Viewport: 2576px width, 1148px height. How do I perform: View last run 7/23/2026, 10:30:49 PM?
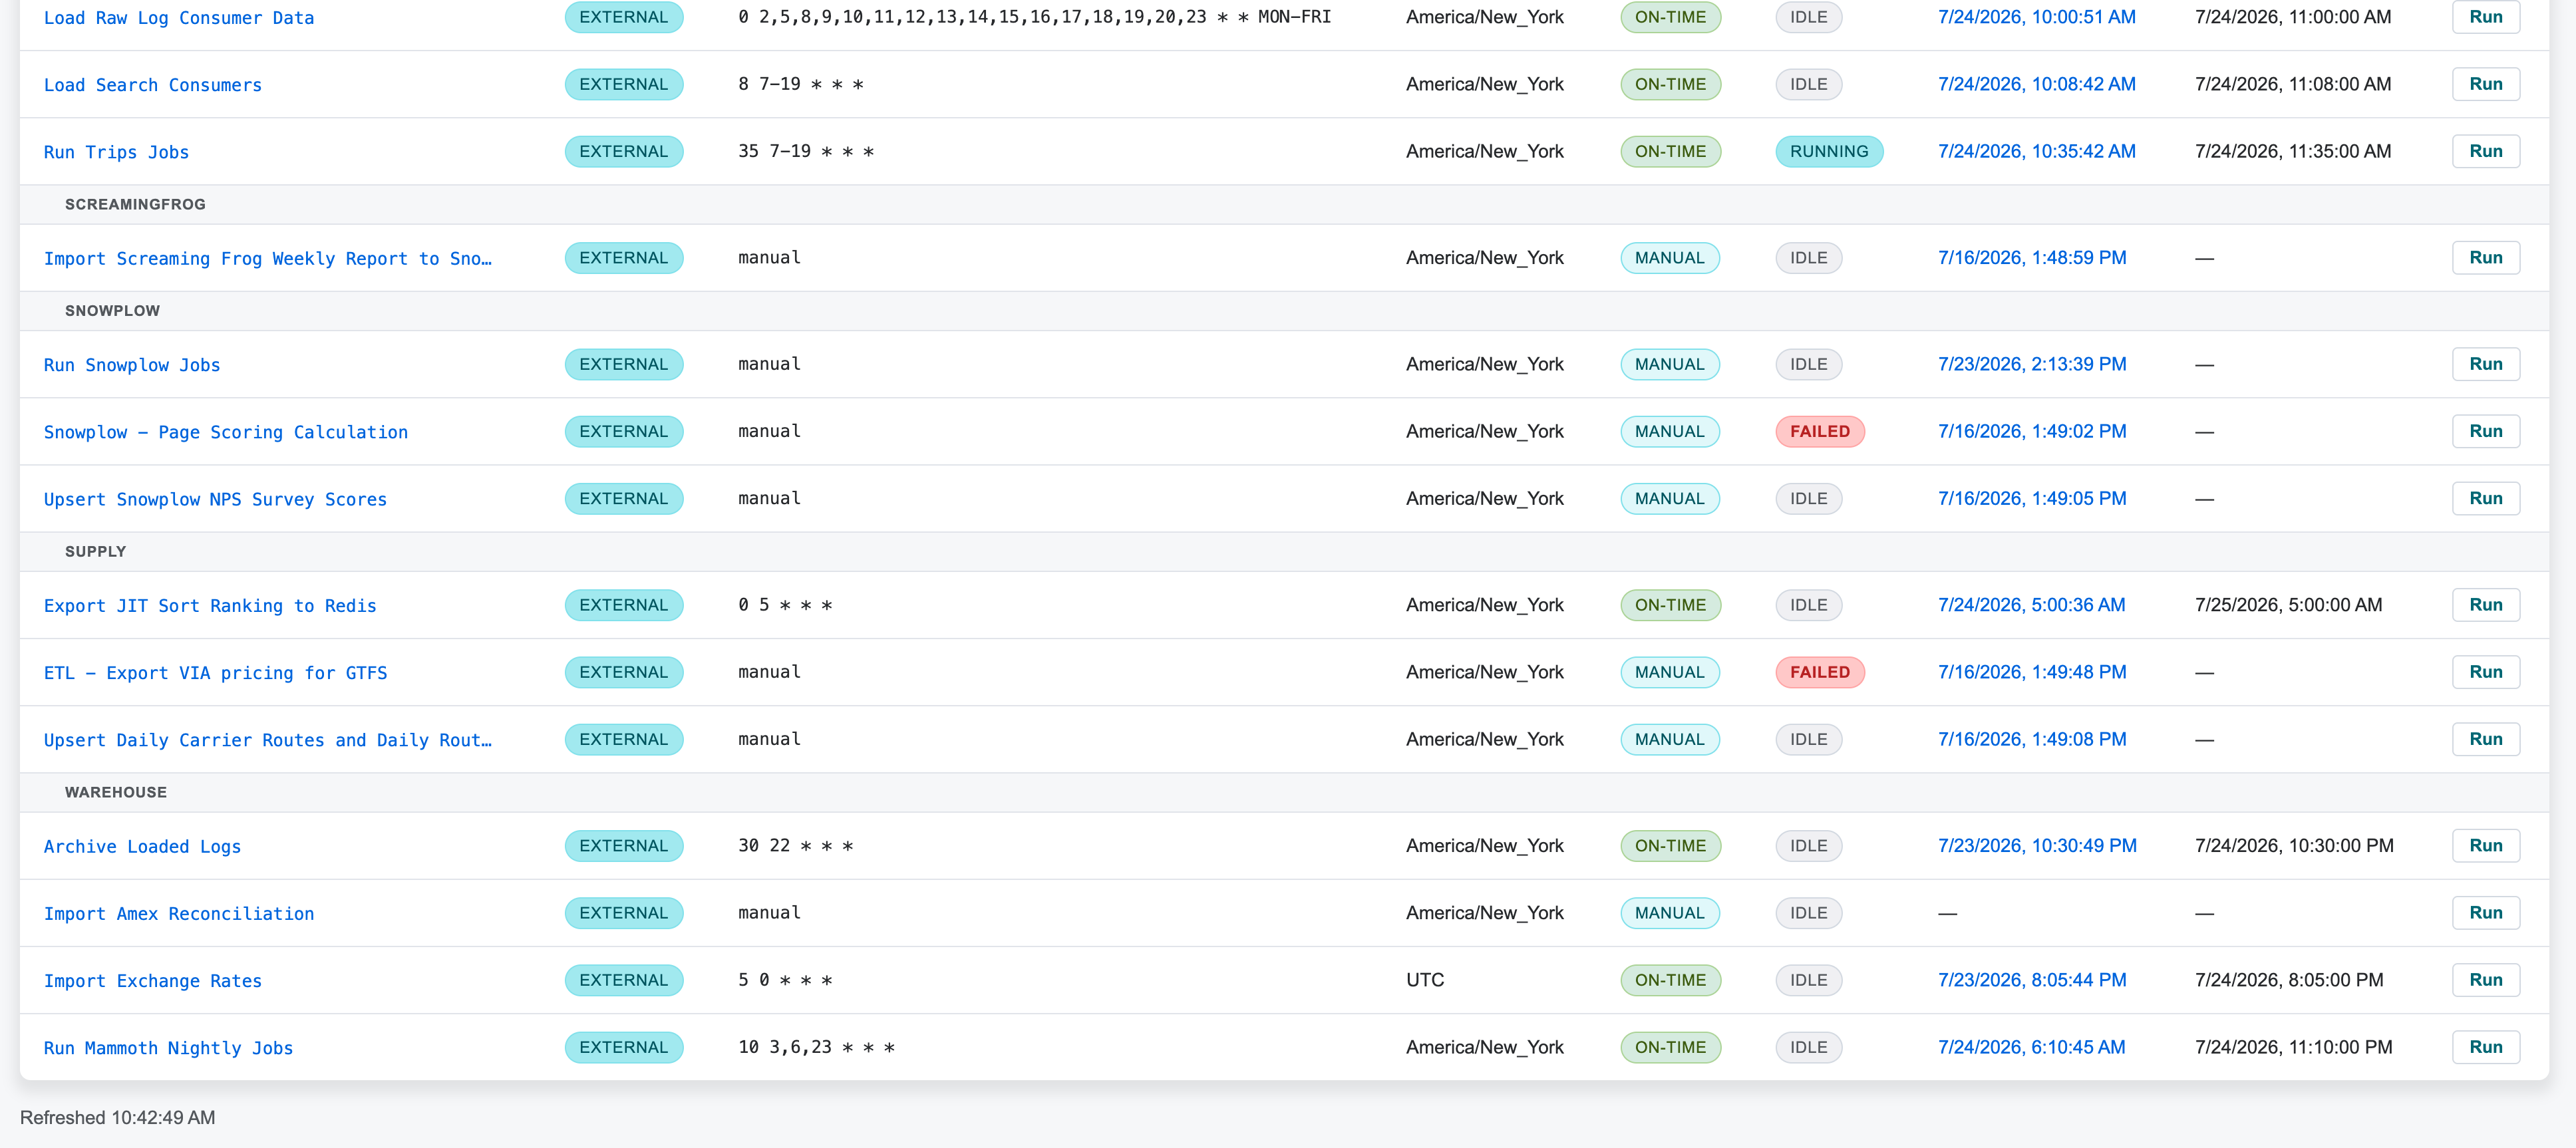coord(2037,846)
